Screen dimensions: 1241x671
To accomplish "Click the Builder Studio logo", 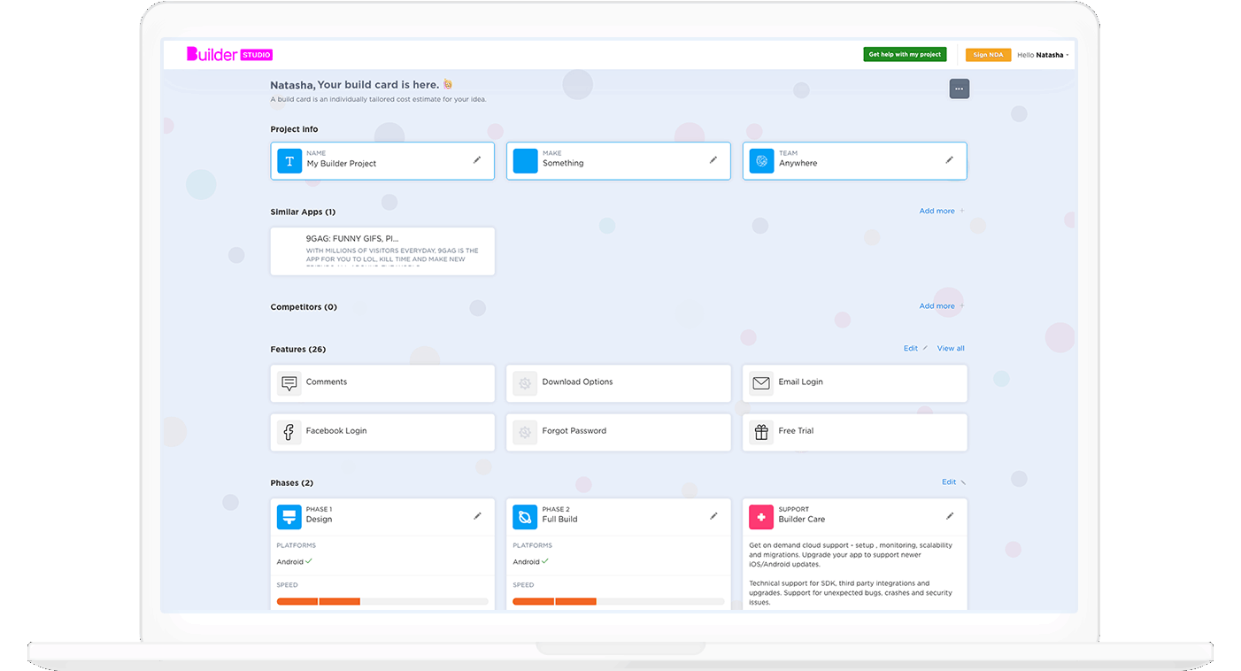I will tap(229, 55).
